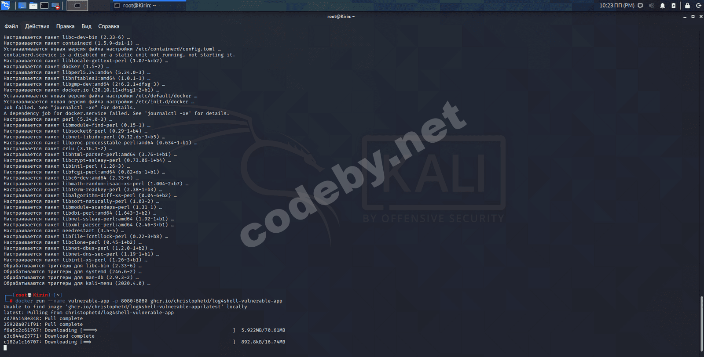Maximize the terminal window

pos(693,17)
